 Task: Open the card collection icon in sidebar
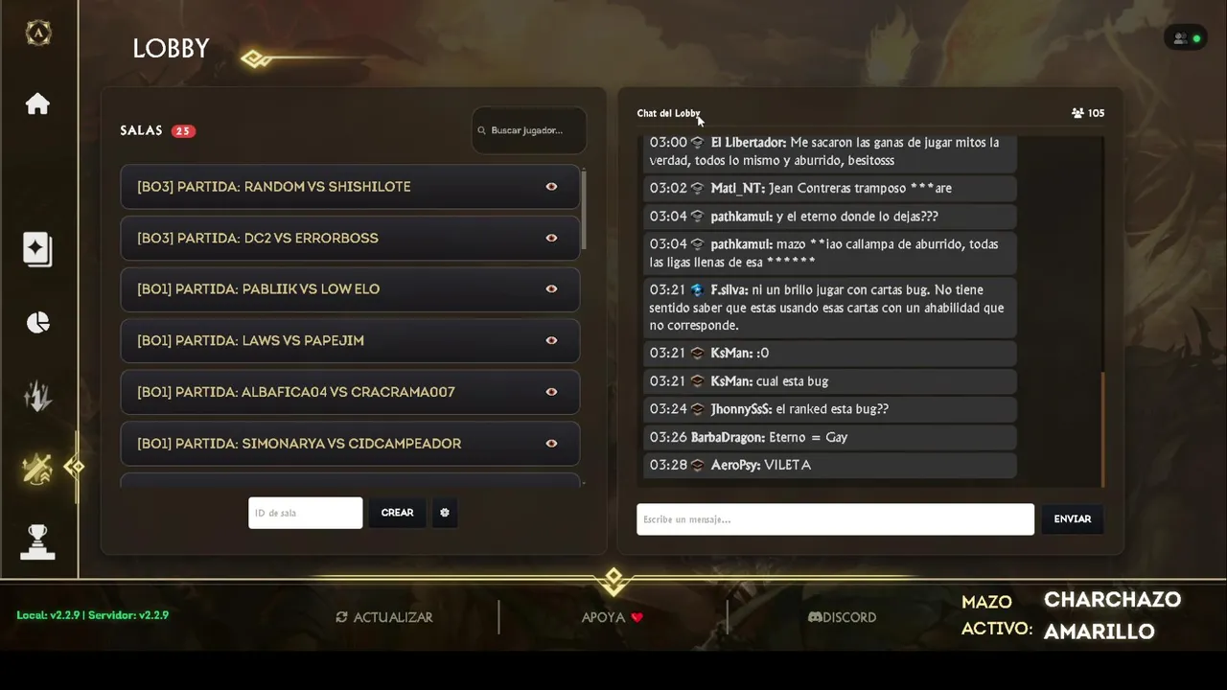[37, 249]
